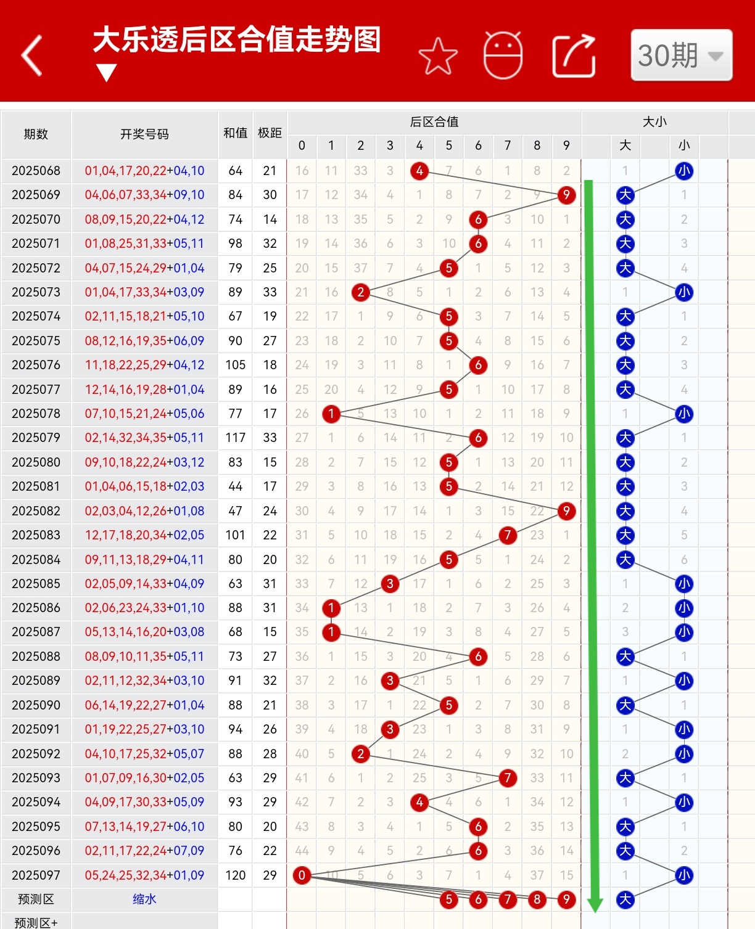This screenshot has width=755, height=929.
Task: Tap column digit 9 header
Action: (566, 145)
